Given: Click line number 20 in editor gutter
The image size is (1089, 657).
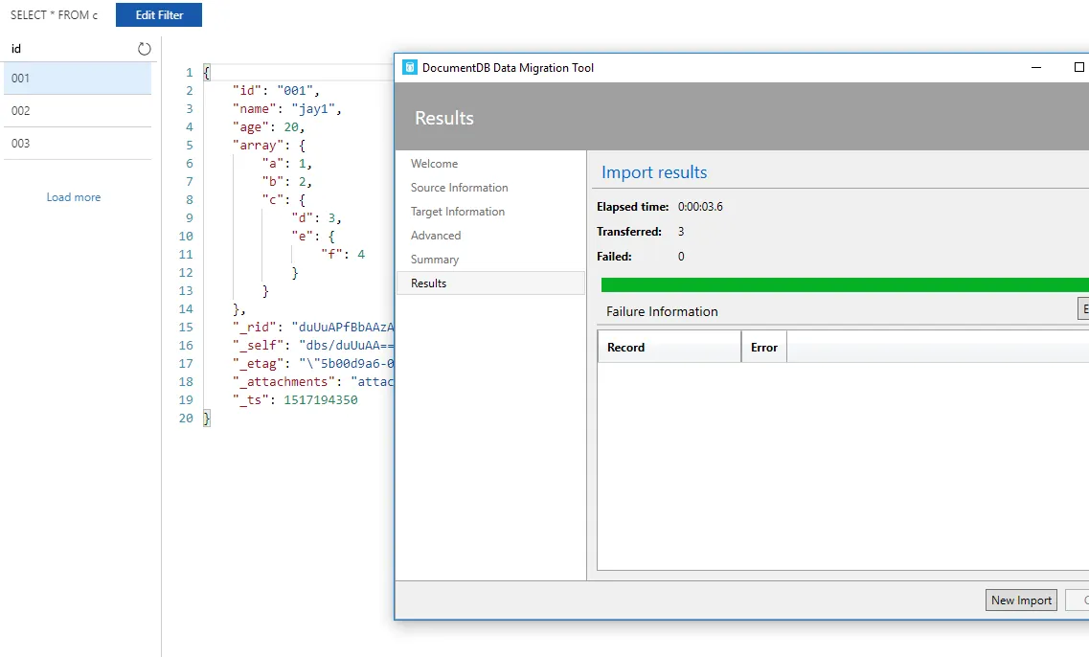Looking at the screenshot, I should pos(186,419).
